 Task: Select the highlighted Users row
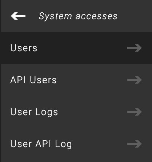coord(76,48)
